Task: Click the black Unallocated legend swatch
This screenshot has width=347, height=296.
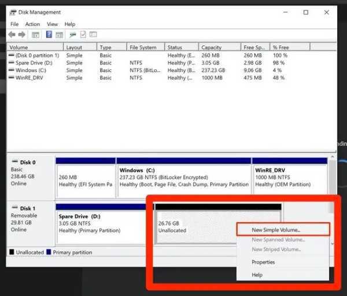Action: [12, 252]
